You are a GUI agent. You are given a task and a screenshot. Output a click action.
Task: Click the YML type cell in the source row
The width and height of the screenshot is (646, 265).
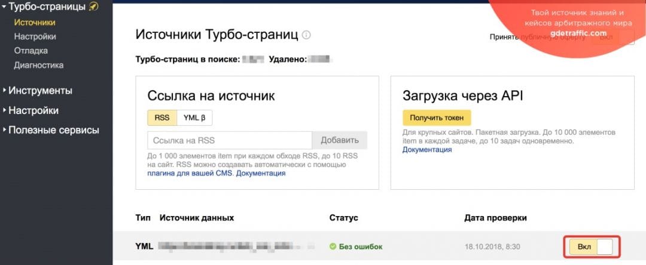coord(144,246)
